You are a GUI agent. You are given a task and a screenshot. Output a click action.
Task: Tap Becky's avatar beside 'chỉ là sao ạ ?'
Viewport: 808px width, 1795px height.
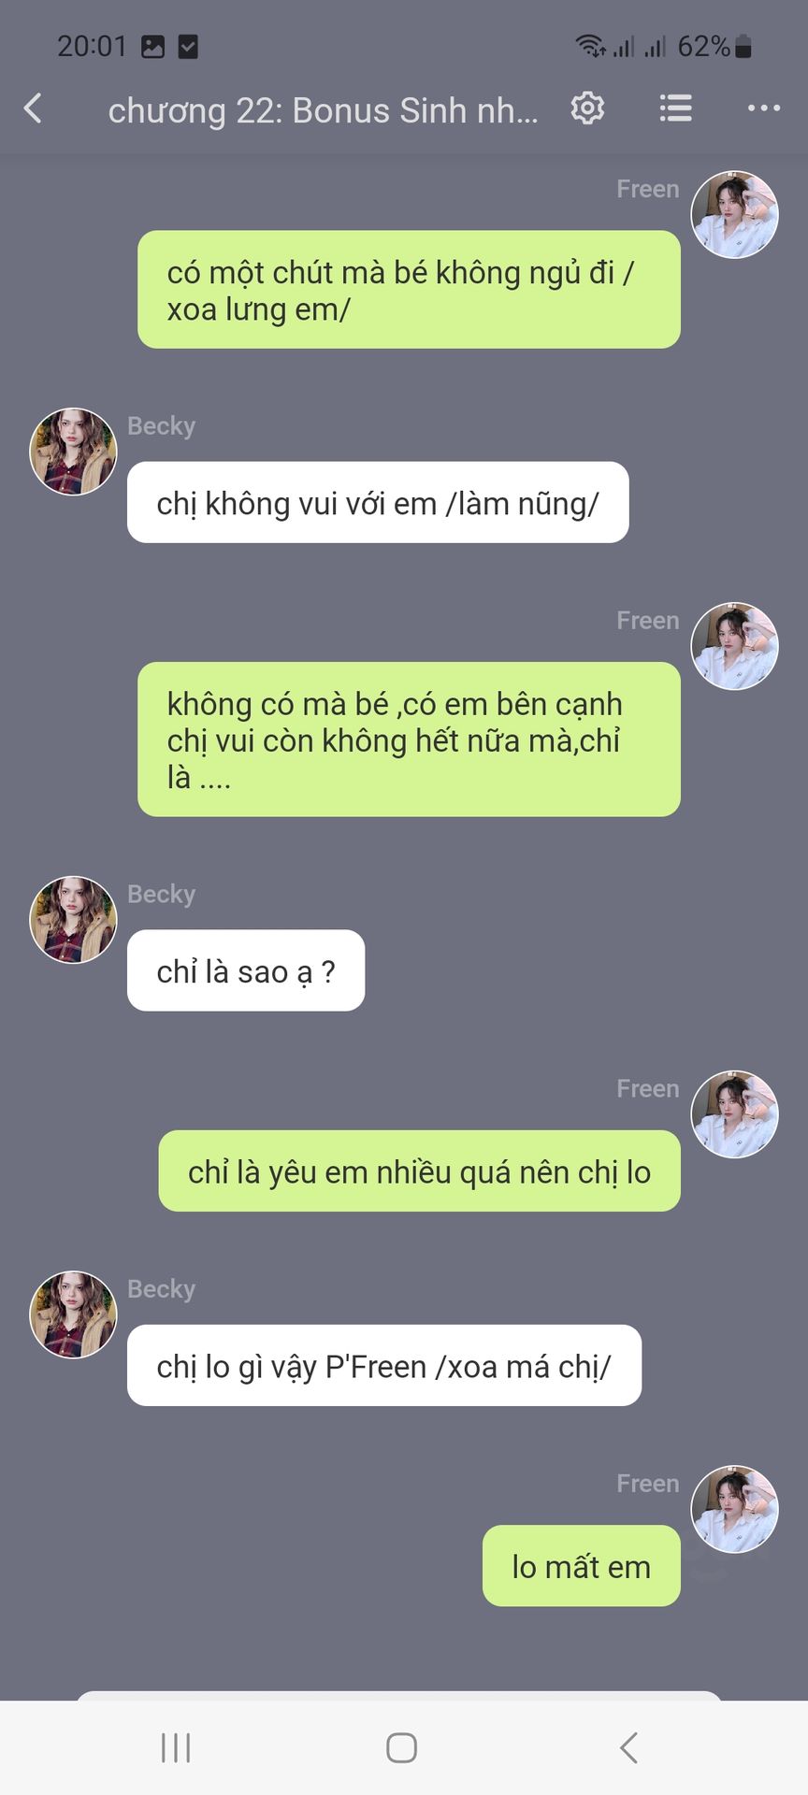click(x=73, y=920)
